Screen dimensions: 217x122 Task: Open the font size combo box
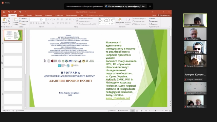pyautogui.click(x=44, y=20)
